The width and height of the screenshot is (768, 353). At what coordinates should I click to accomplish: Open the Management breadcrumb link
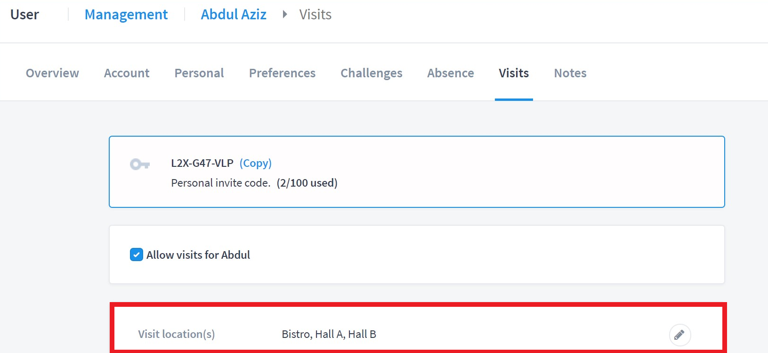click(126, 15)
